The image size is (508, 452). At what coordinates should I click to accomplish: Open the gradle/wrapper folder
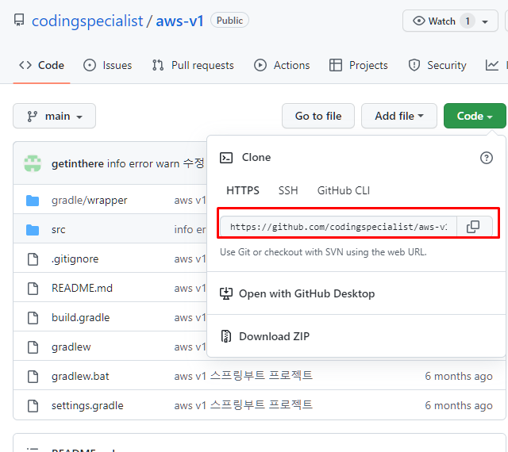click(x=90, y=201)
